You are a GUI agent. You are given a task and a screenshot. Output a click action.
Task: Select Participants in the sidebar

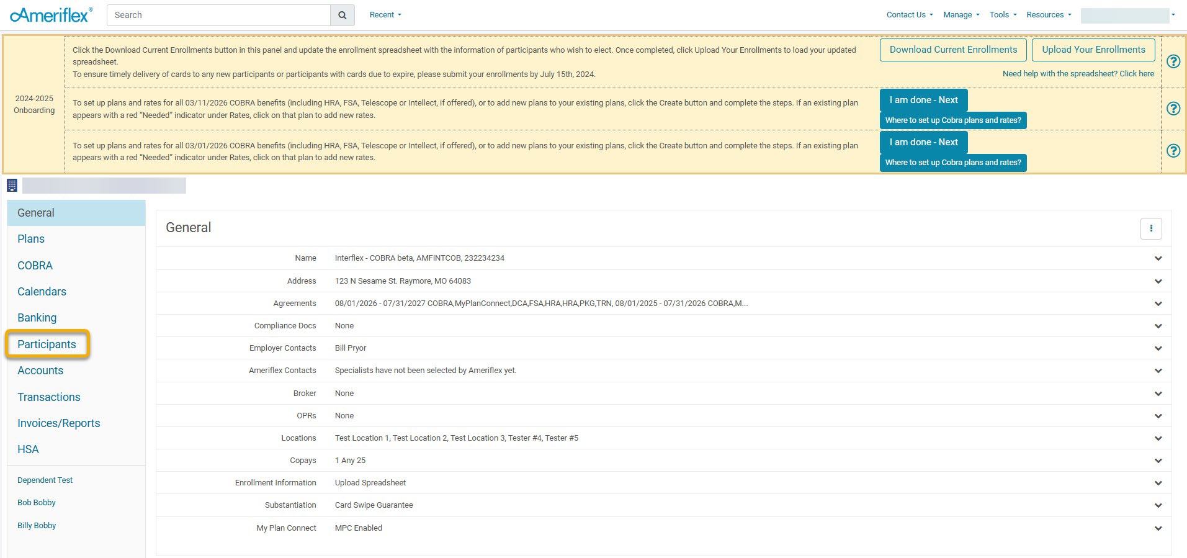pyautogui.click(x=47, y=344)
